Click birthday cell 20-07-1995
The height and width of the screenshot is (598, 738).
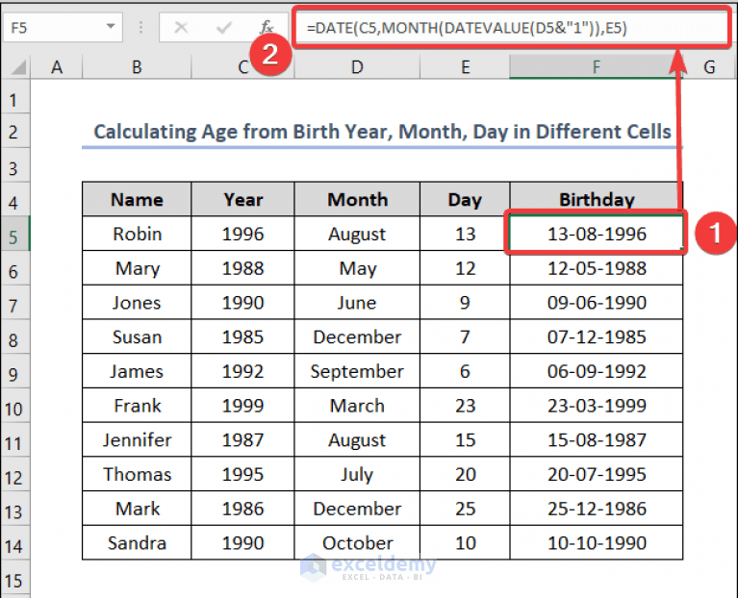point(597,474)
